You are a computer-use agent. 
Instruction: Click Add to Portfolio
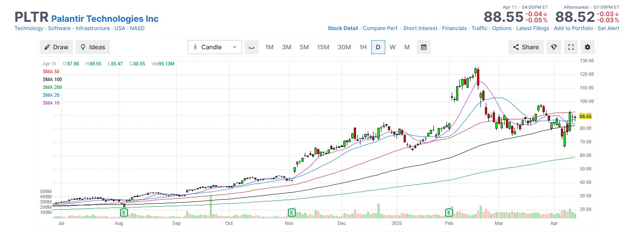coord(574,28)
